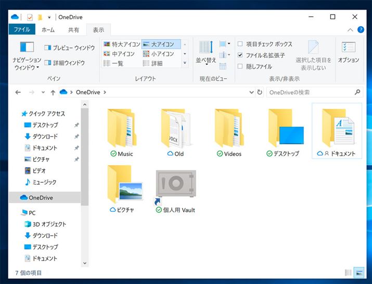Image resolution: width=372 pixels, height=284 pixels.
Task: Open the 個人用 Vault shortcut
Action: pos(175,191)
